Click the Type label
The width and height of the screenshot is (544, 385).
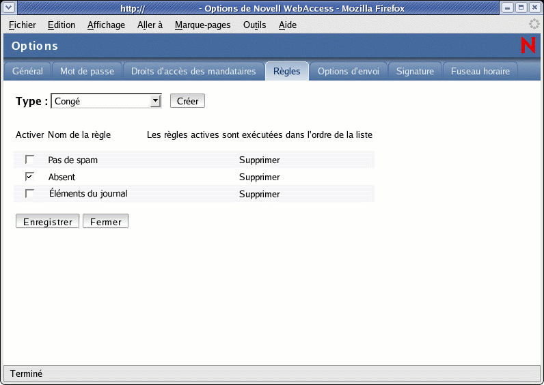(31, 101)
